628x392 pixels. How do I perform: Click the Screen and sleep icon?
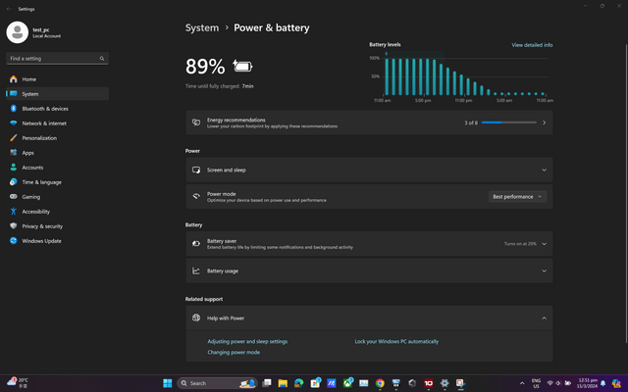pyautogui.click(x=196, y=170)
